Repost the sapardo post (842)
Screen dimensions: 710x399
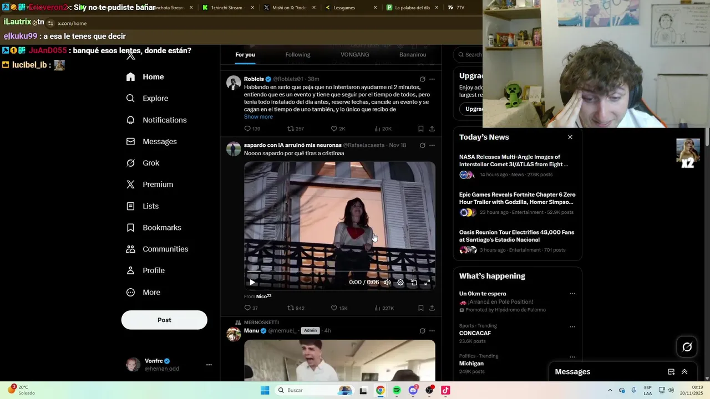click(x=296, y=308)
